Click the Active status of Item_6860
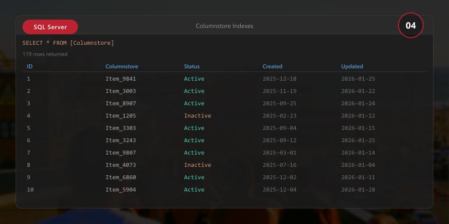 point(194,177)
